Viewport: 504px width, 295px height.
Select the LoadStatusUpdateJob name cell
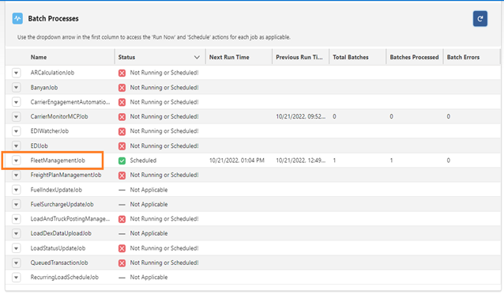(58, 248)
